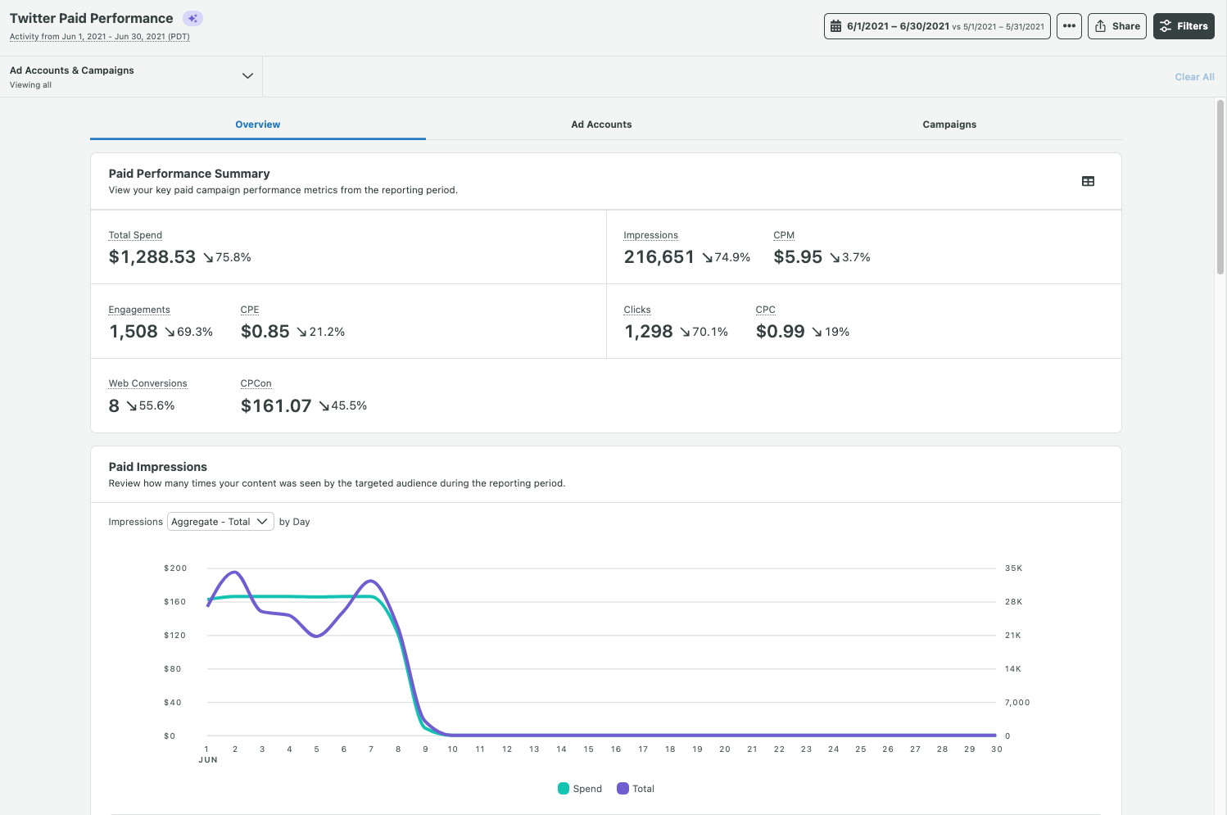Image resolution: width=1227 pixels, height=815 pixels.
Task: Open the calendar date range picker
Action: pyautogui.click(x=937, y=26)
